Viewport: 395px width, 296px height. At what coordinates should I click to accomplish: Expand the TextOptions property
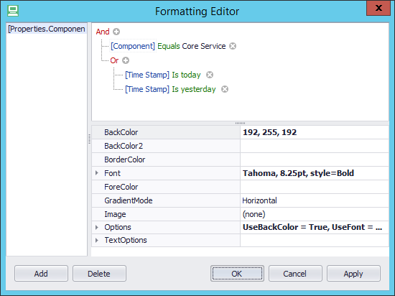pos(97,241)
